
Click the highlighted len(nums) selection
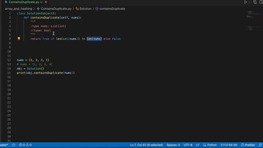[94, 39]
